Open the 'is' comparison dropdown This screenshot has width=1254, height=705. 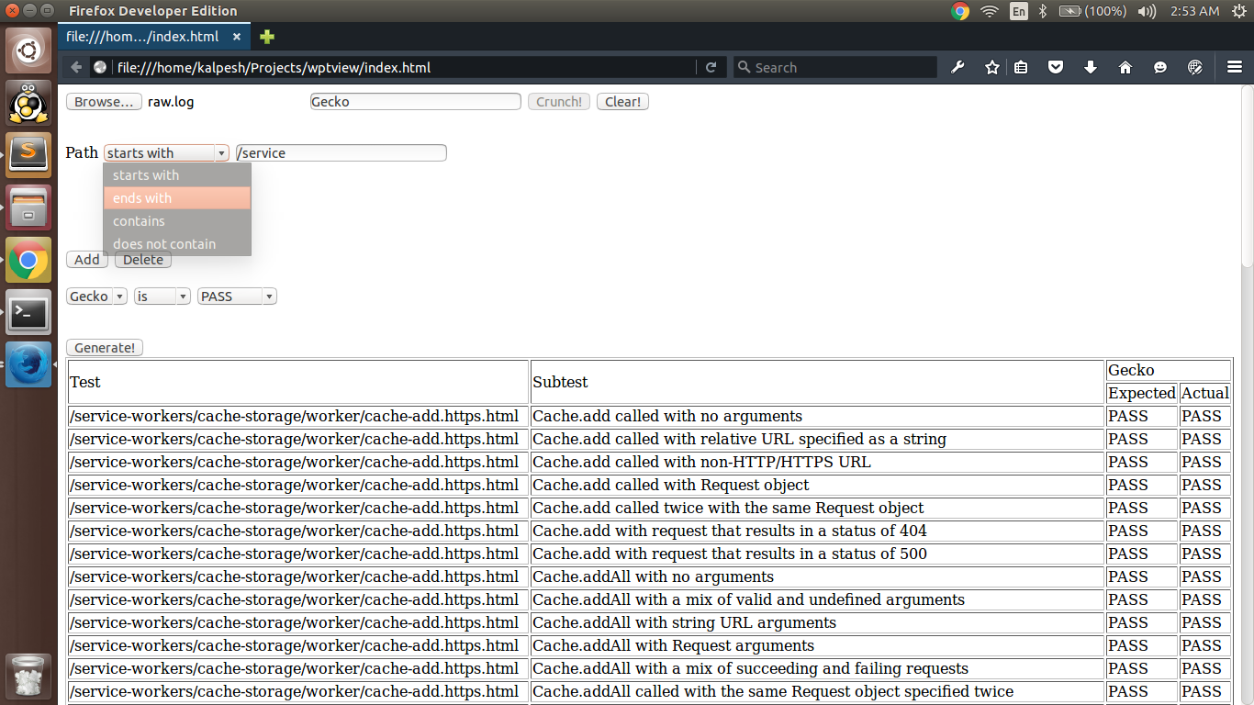coord(162,297)
